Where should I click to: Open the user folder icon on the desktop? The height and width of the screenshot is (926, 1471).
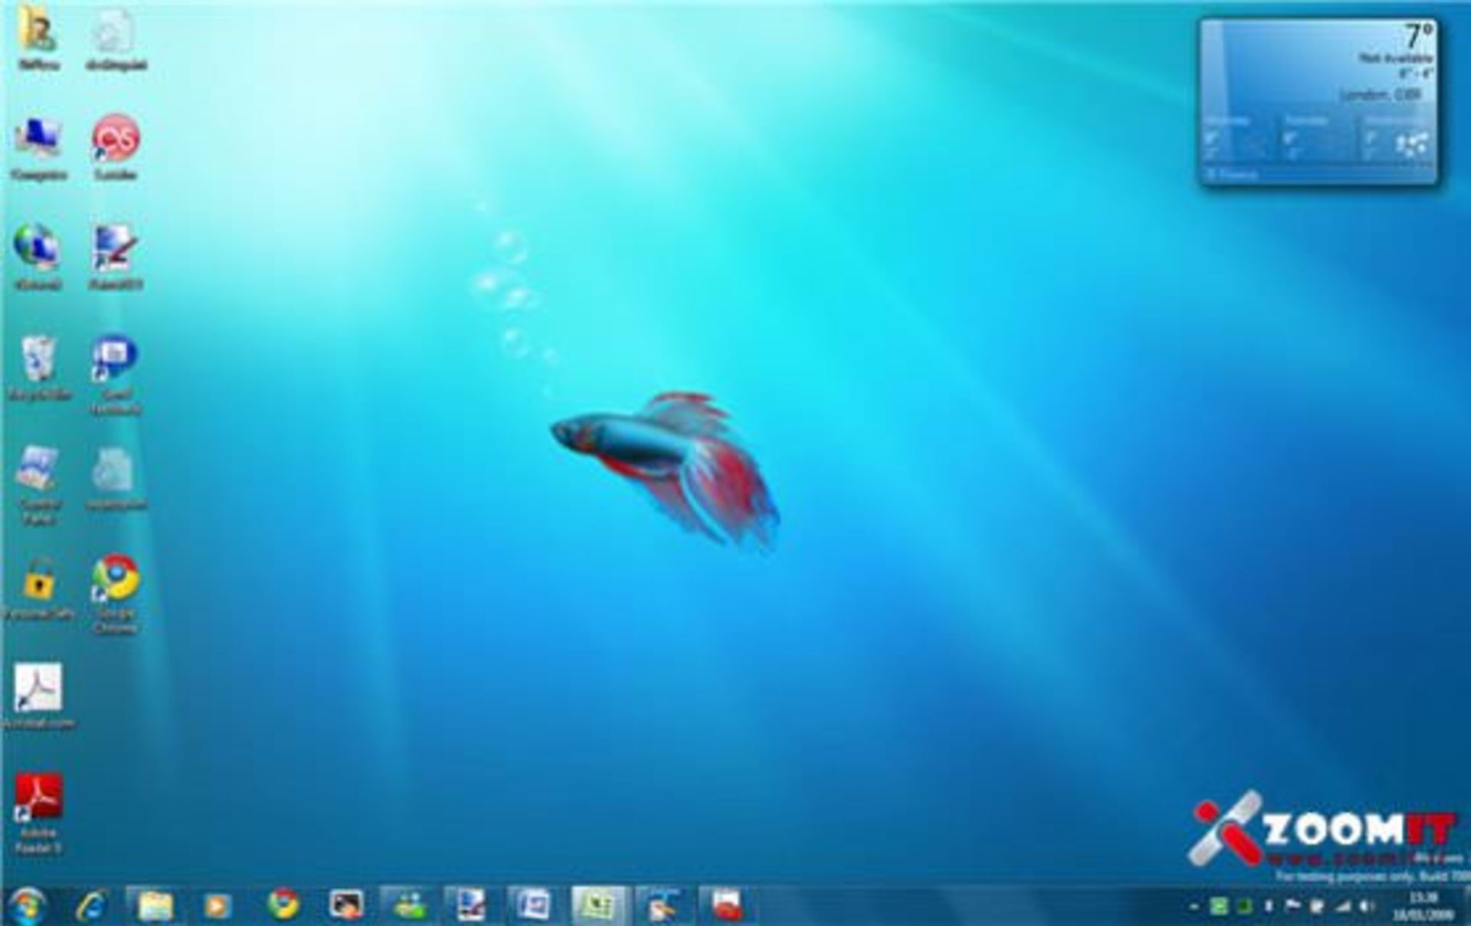point(37,31)
